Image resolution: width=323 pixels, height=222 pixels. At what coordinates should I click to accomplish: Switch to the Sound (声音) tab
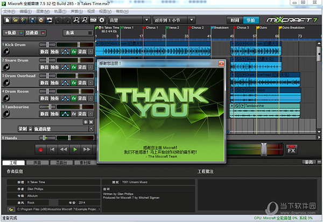point(37,162)
